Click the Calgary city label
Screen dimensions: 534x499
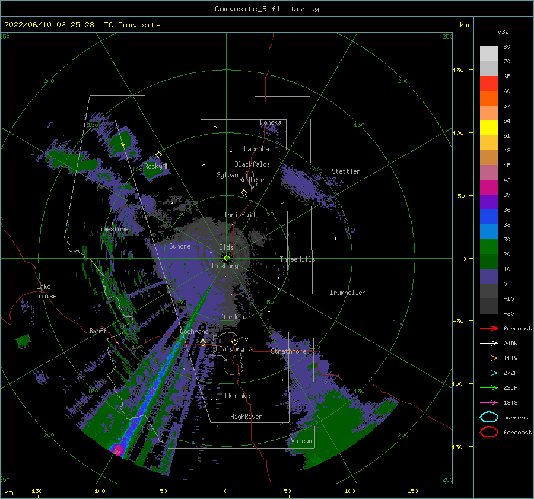tap(231, 349)
